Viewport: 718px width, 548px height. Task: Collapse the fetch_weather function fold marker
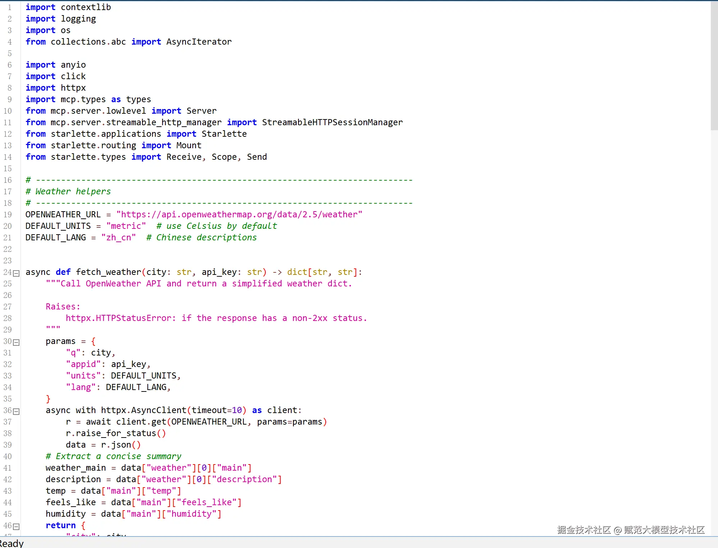[x=16, y=273]
